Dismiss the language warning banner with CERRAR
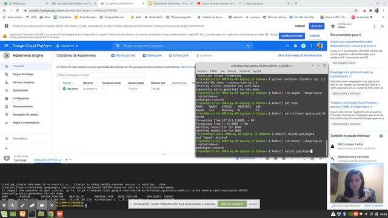 (315, 36)
